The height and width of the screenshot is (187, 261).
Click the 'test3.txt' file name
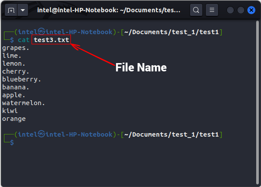pyautogui.click(x=51, y=40)
